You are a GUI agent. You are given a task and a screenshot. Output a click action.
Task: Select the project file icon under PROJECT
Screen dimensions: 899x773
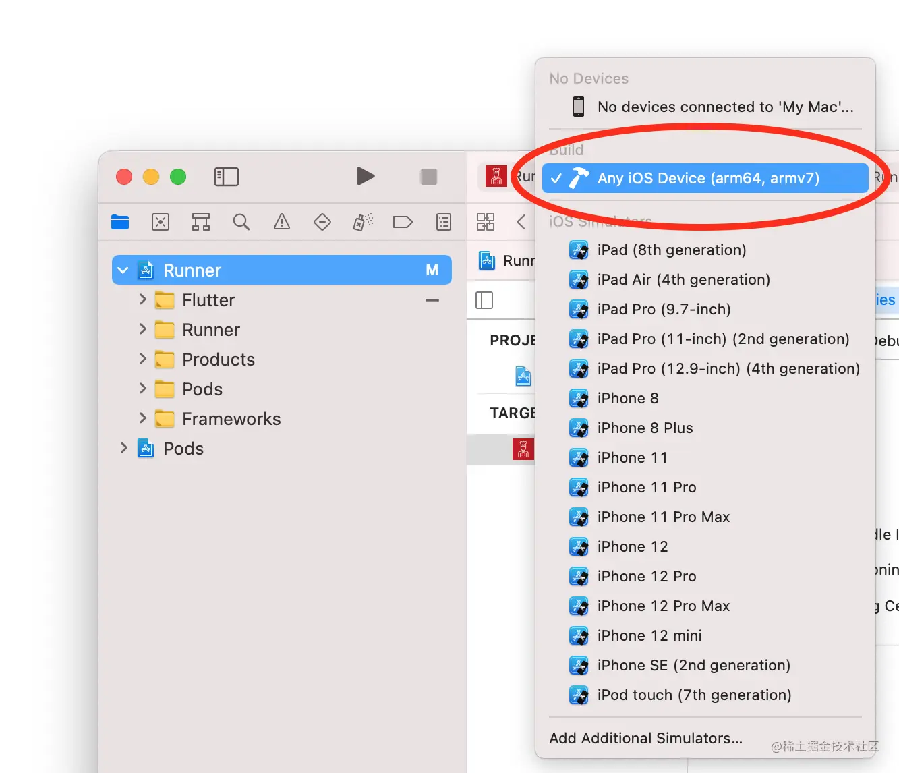click(x=523, y=376)
